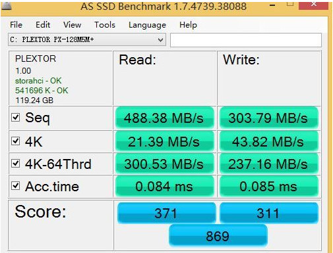
Task: Open the Language menu
Action: click(147, 25)
